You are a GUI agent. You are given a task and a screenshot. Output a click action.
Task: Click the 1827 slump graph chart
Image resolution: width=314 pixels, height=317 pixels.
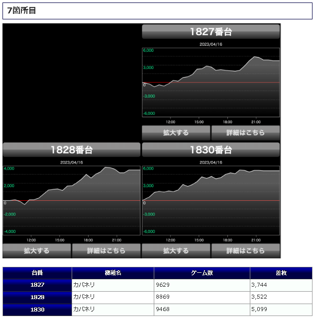[211, 82]
